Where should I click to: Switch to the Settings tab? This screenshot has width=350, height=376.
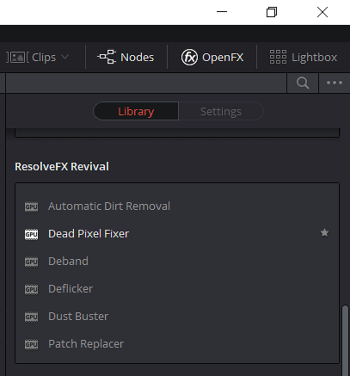[x=221, y=111]
